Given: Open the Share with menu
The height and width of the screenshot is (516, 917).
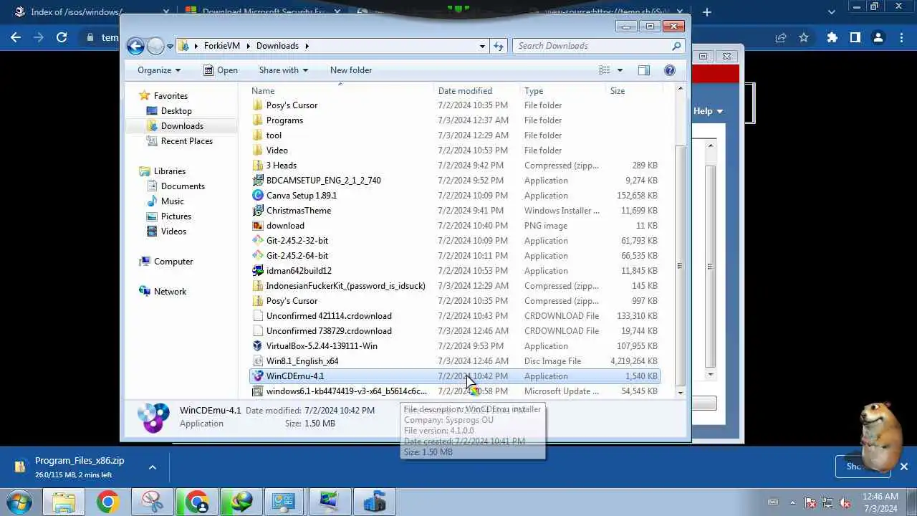Looking at the screenshot, I should pyautogui.click(x=284, y=70).
